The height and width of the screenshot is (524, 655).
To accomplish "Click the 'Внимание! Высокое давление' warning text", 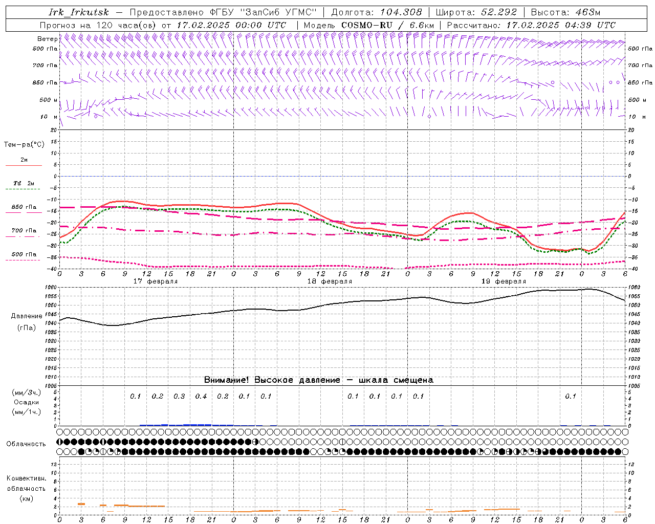I will [x=272, y=380].
